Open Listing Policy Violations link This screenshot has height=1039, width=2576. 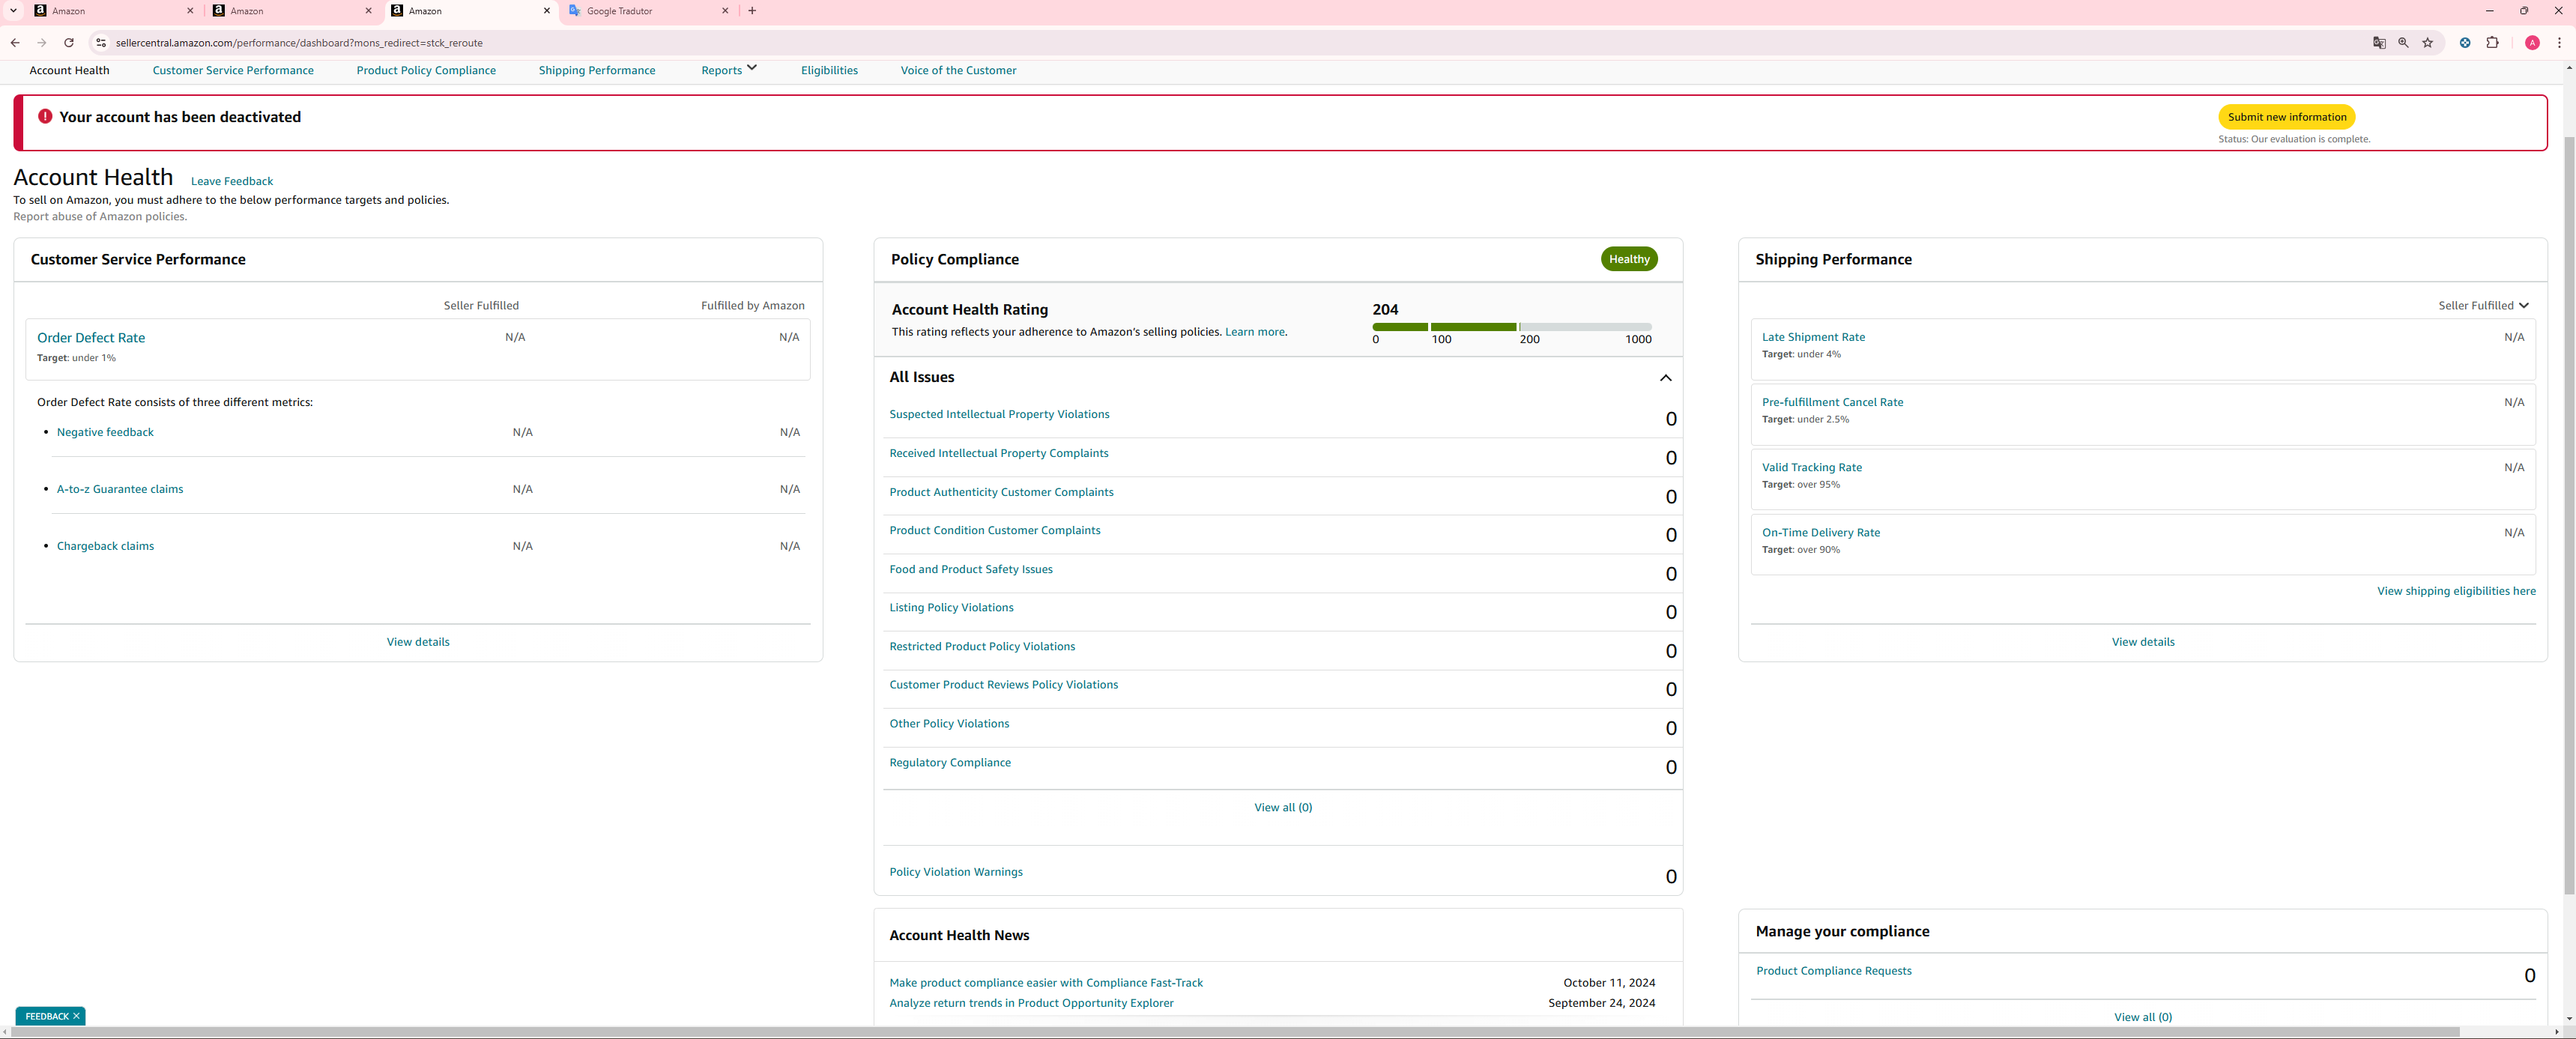coord(951,607)
